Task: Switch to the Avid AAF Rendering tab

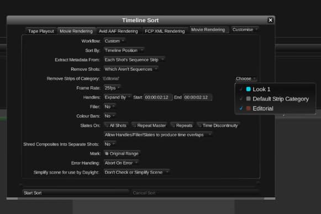Action: click(x=118, y=31)
